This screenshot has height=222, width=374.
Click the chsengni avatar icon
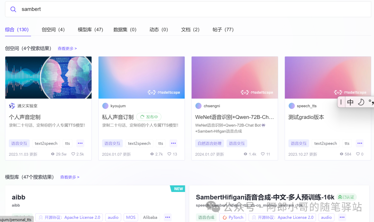(x=198, y=106)
